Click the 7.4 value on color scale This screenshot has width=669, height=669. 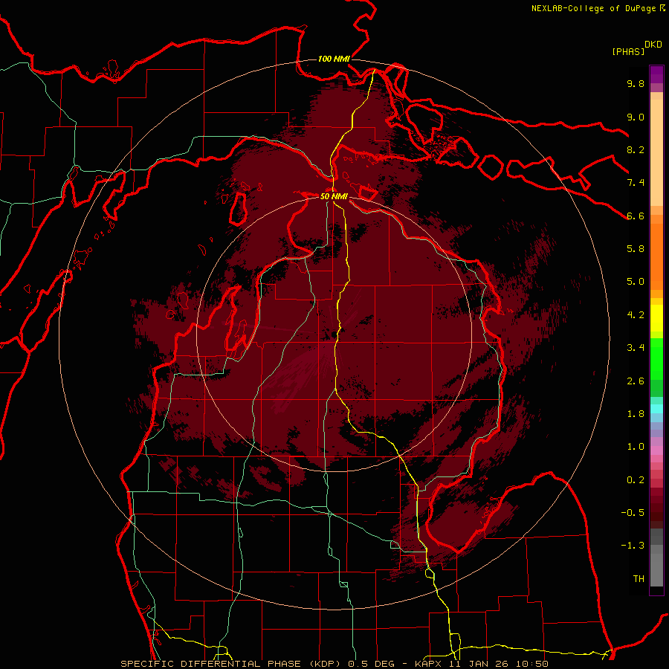636,183
